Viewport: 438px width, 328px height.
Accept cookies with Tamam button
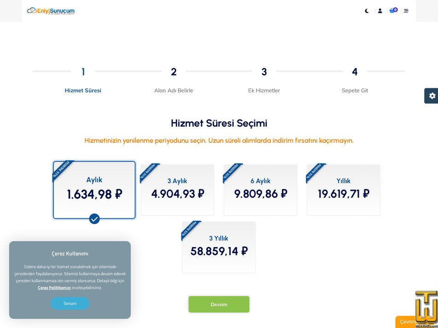(x=70, y=304)
